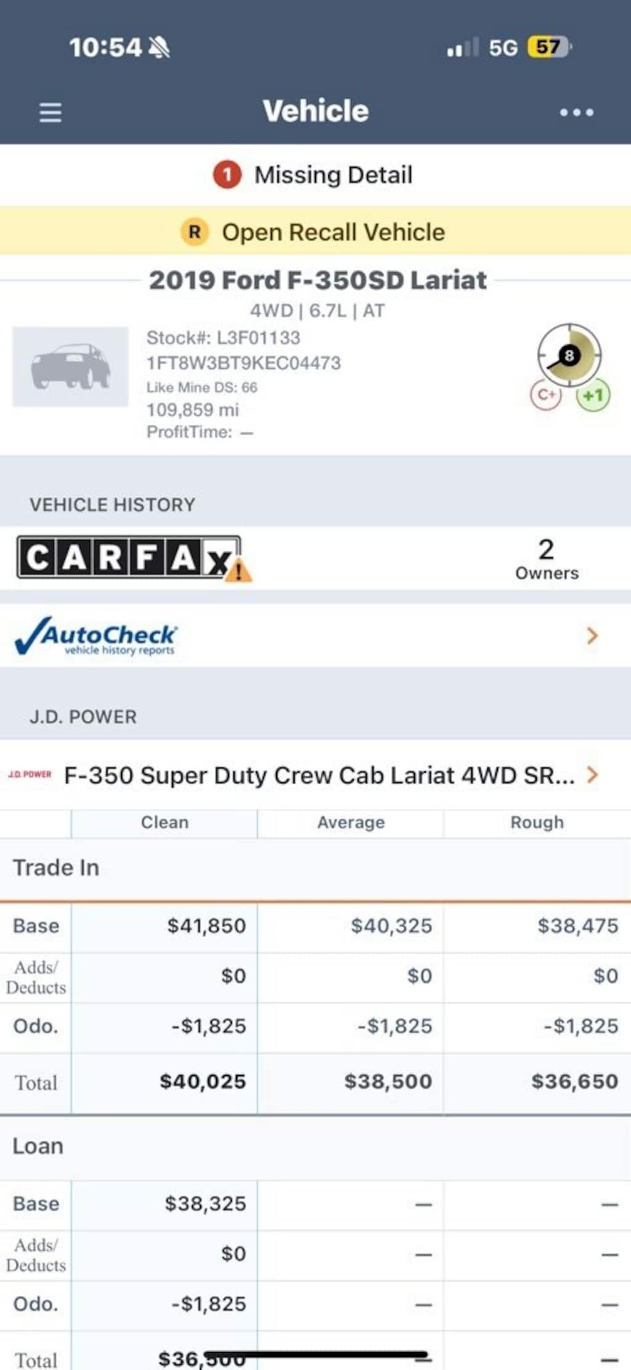The height and width of the screenshot is (1370, 631).
Task: Tap the green +1 circle
Action: click(x=593, y=395)
